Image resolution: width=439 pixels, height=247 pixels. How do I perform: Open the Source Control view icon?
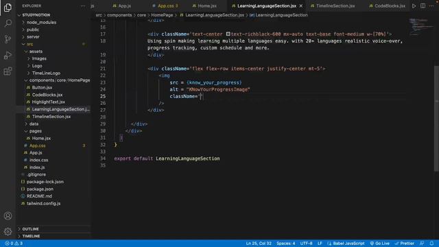(x=8, y=39)
